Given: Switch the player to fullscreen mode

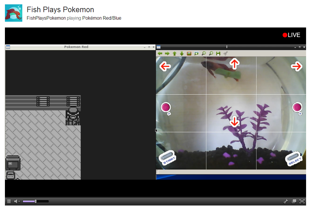Looking at the screenshot, I should click(x=302, y=201).
